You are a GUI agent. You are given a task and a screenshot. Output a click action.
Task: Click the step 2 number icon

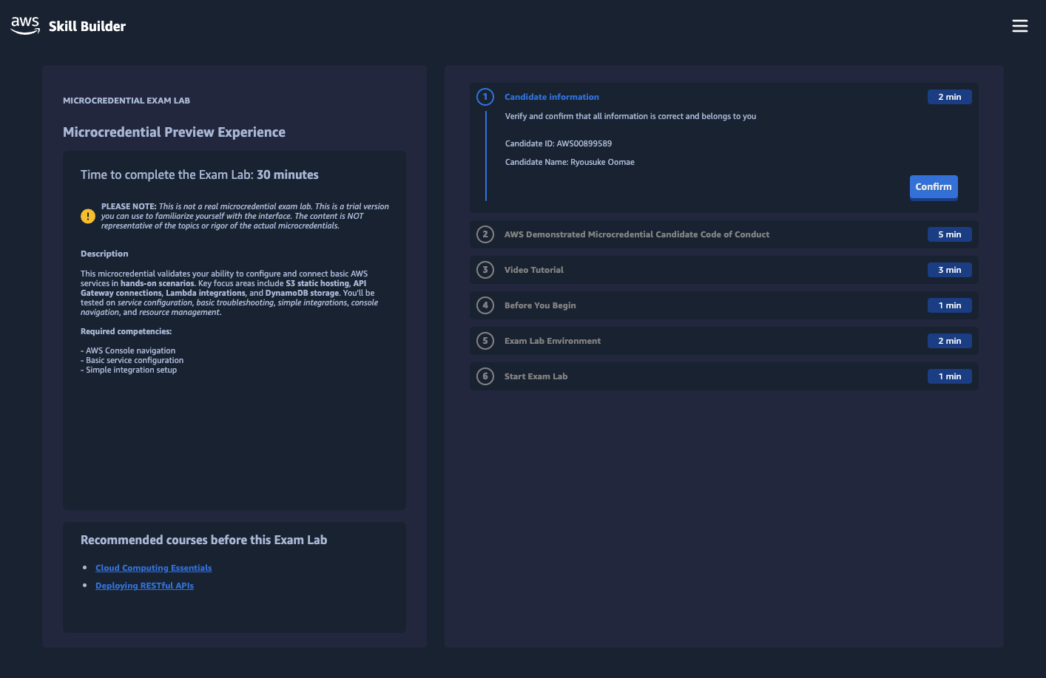click(485, 234)
